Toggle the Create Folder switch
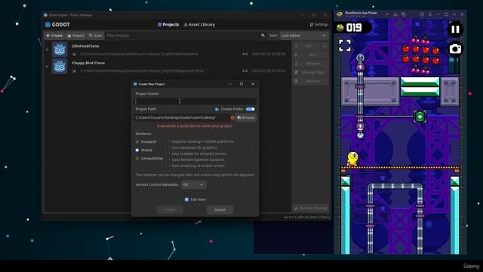This screenshot has width=483, height=272. tap(250, 109)
